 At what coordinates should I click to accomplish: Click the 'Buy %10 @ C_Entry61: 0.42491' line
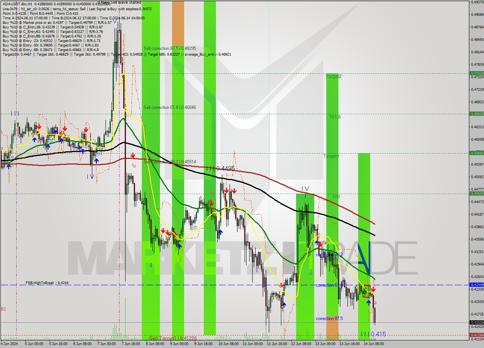53,32
